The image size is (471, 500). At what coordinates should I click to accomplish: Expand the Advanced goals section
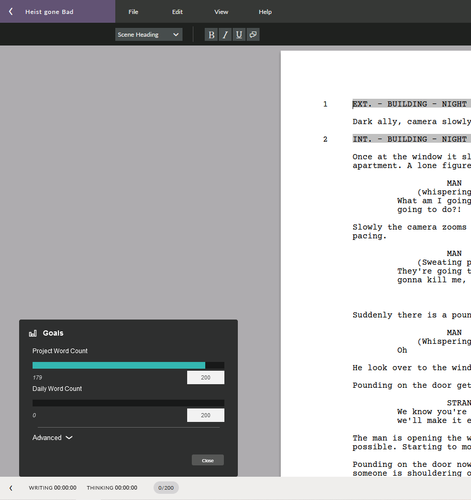pyautogui.click(x=52, y=437)
